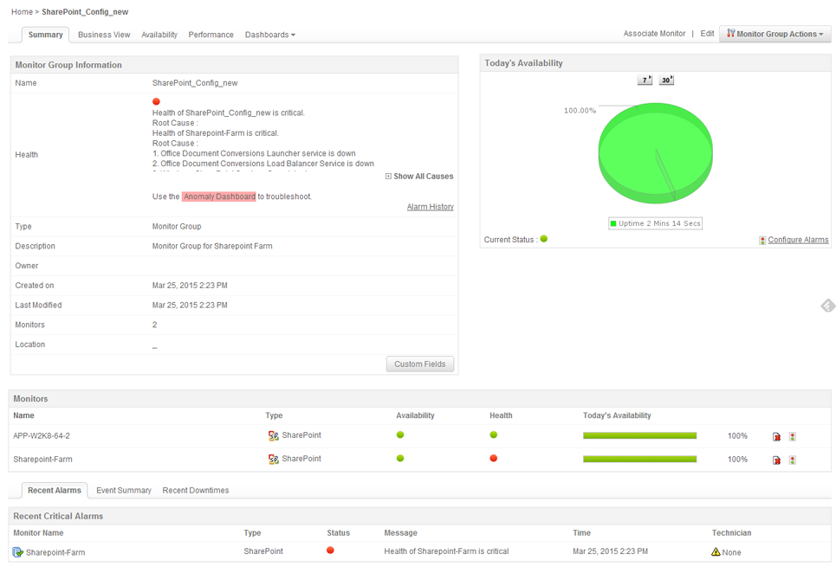Click the Edit link
The width and height of the screenshot is (836, 573).
(x=707, y=34)
